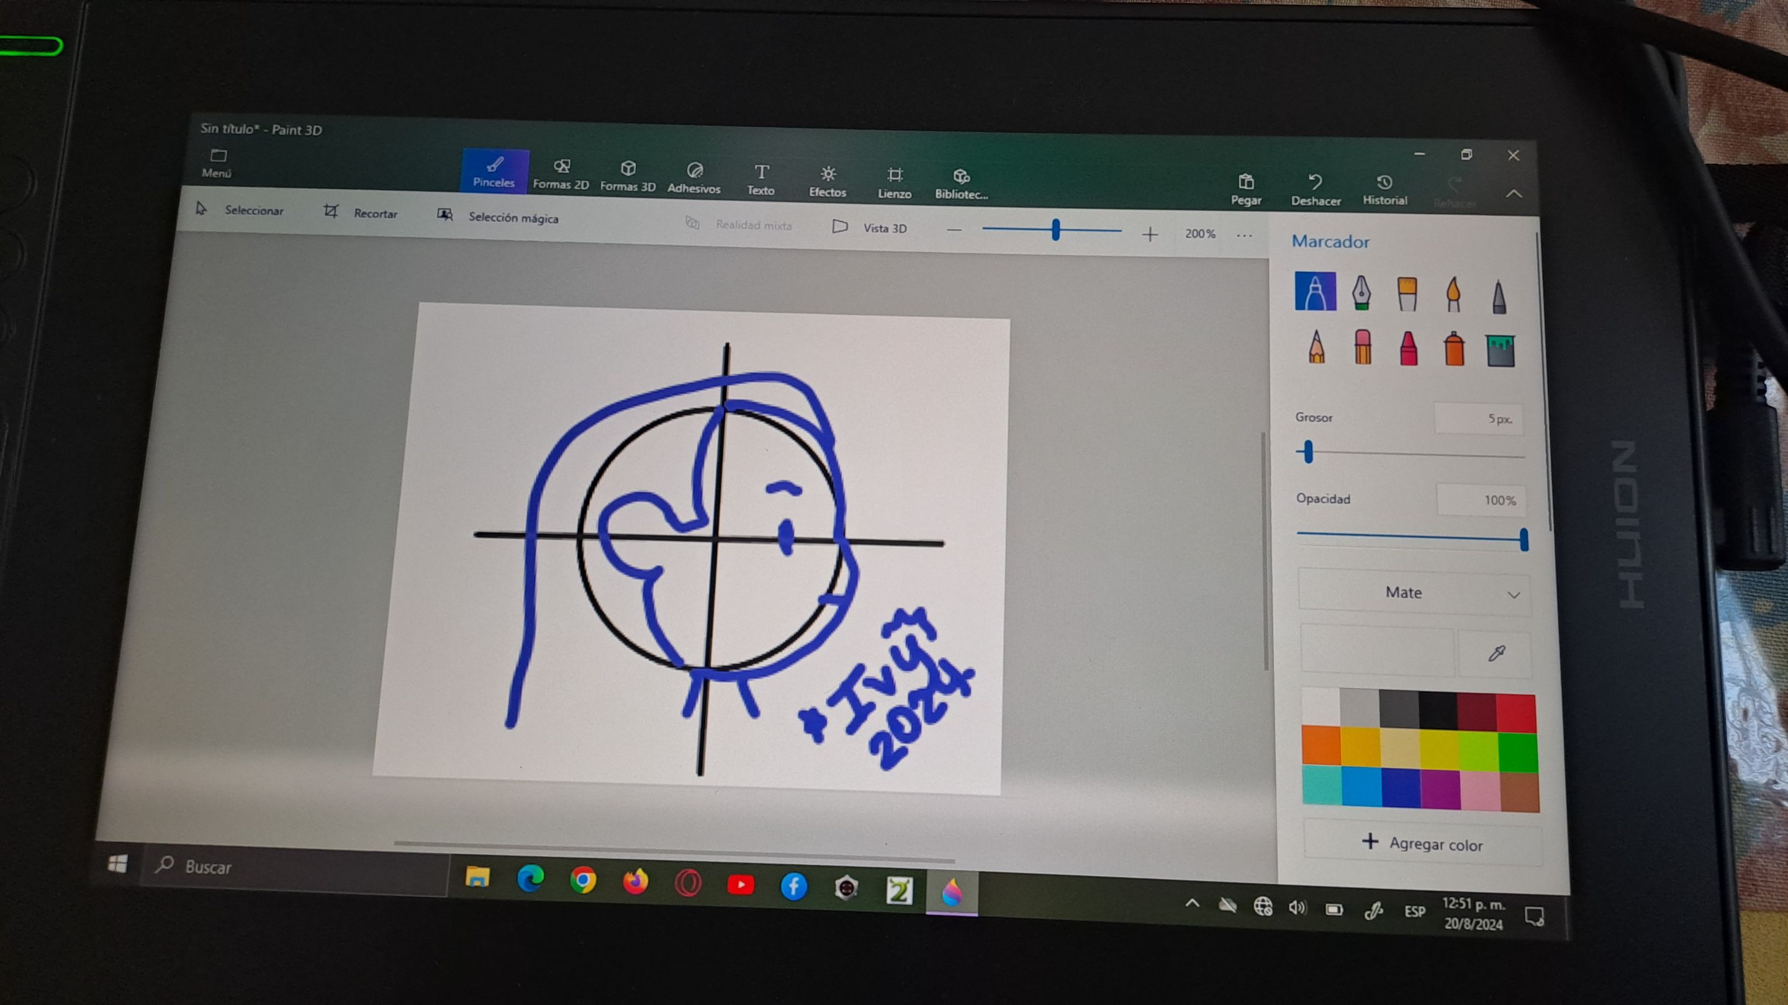This screenshot has width=1788, height=1005.
Task: Open YouTube from the taskbar
Action: point(741,885)
